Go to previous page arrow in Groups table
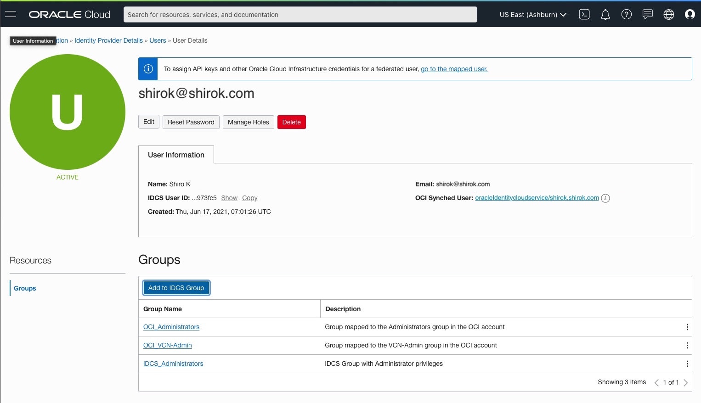 (x=656, y=382)
